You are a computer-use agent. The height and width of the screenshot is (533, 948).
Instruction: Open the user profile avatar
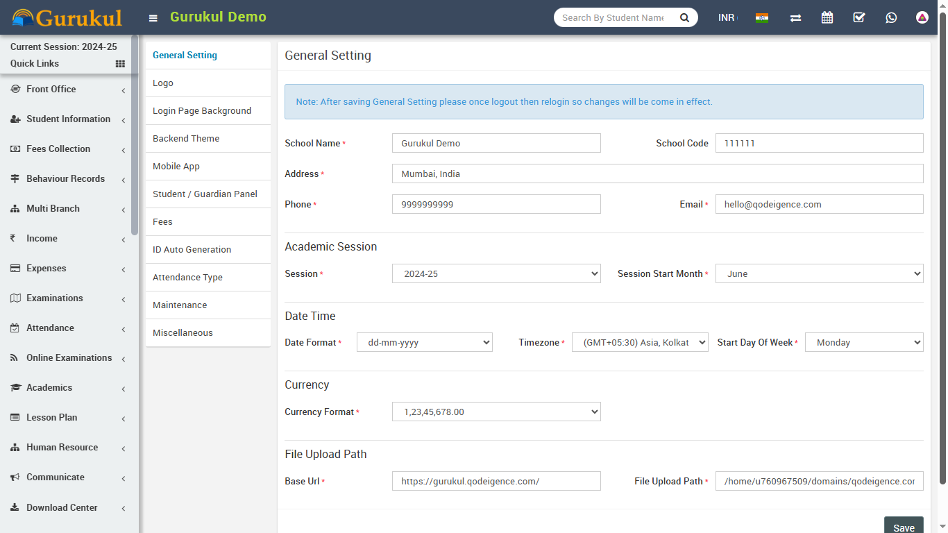click(922, 17)
